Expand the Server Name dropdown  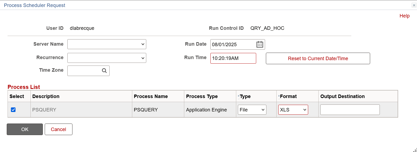point(107,44)
